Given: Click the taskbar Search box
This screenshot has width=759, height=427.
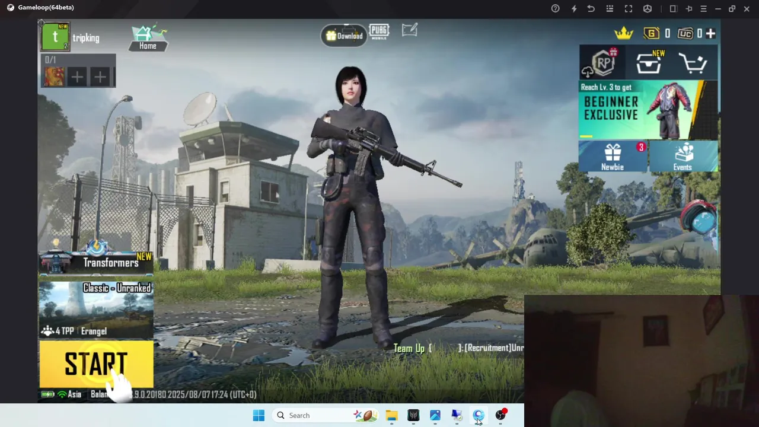Looking at the screenshot, I should [x=326, y=415].
